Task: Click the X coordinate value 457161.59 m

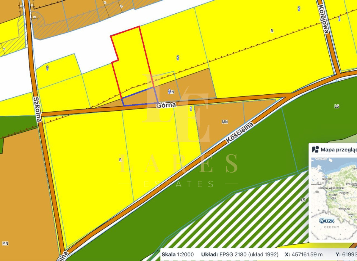Action: pos(308,254)
